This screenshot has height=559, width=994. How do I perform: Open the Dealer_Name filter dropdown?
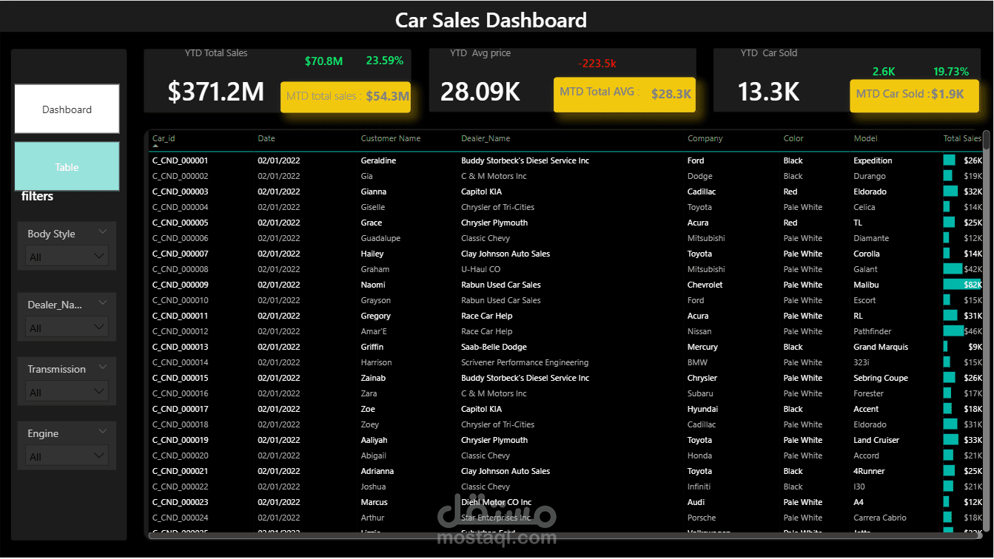point(67,327)
